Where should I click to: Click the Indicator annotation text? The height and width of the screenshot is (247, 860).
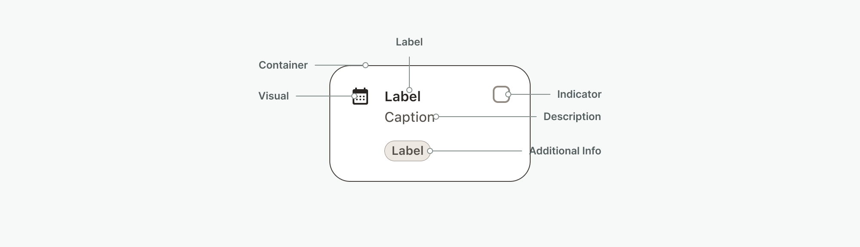tap(579, 94)
